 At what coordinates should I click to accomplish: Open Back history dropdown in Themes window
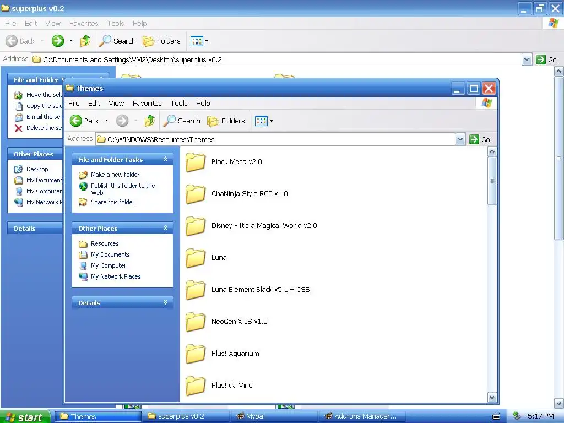point(106,121)
